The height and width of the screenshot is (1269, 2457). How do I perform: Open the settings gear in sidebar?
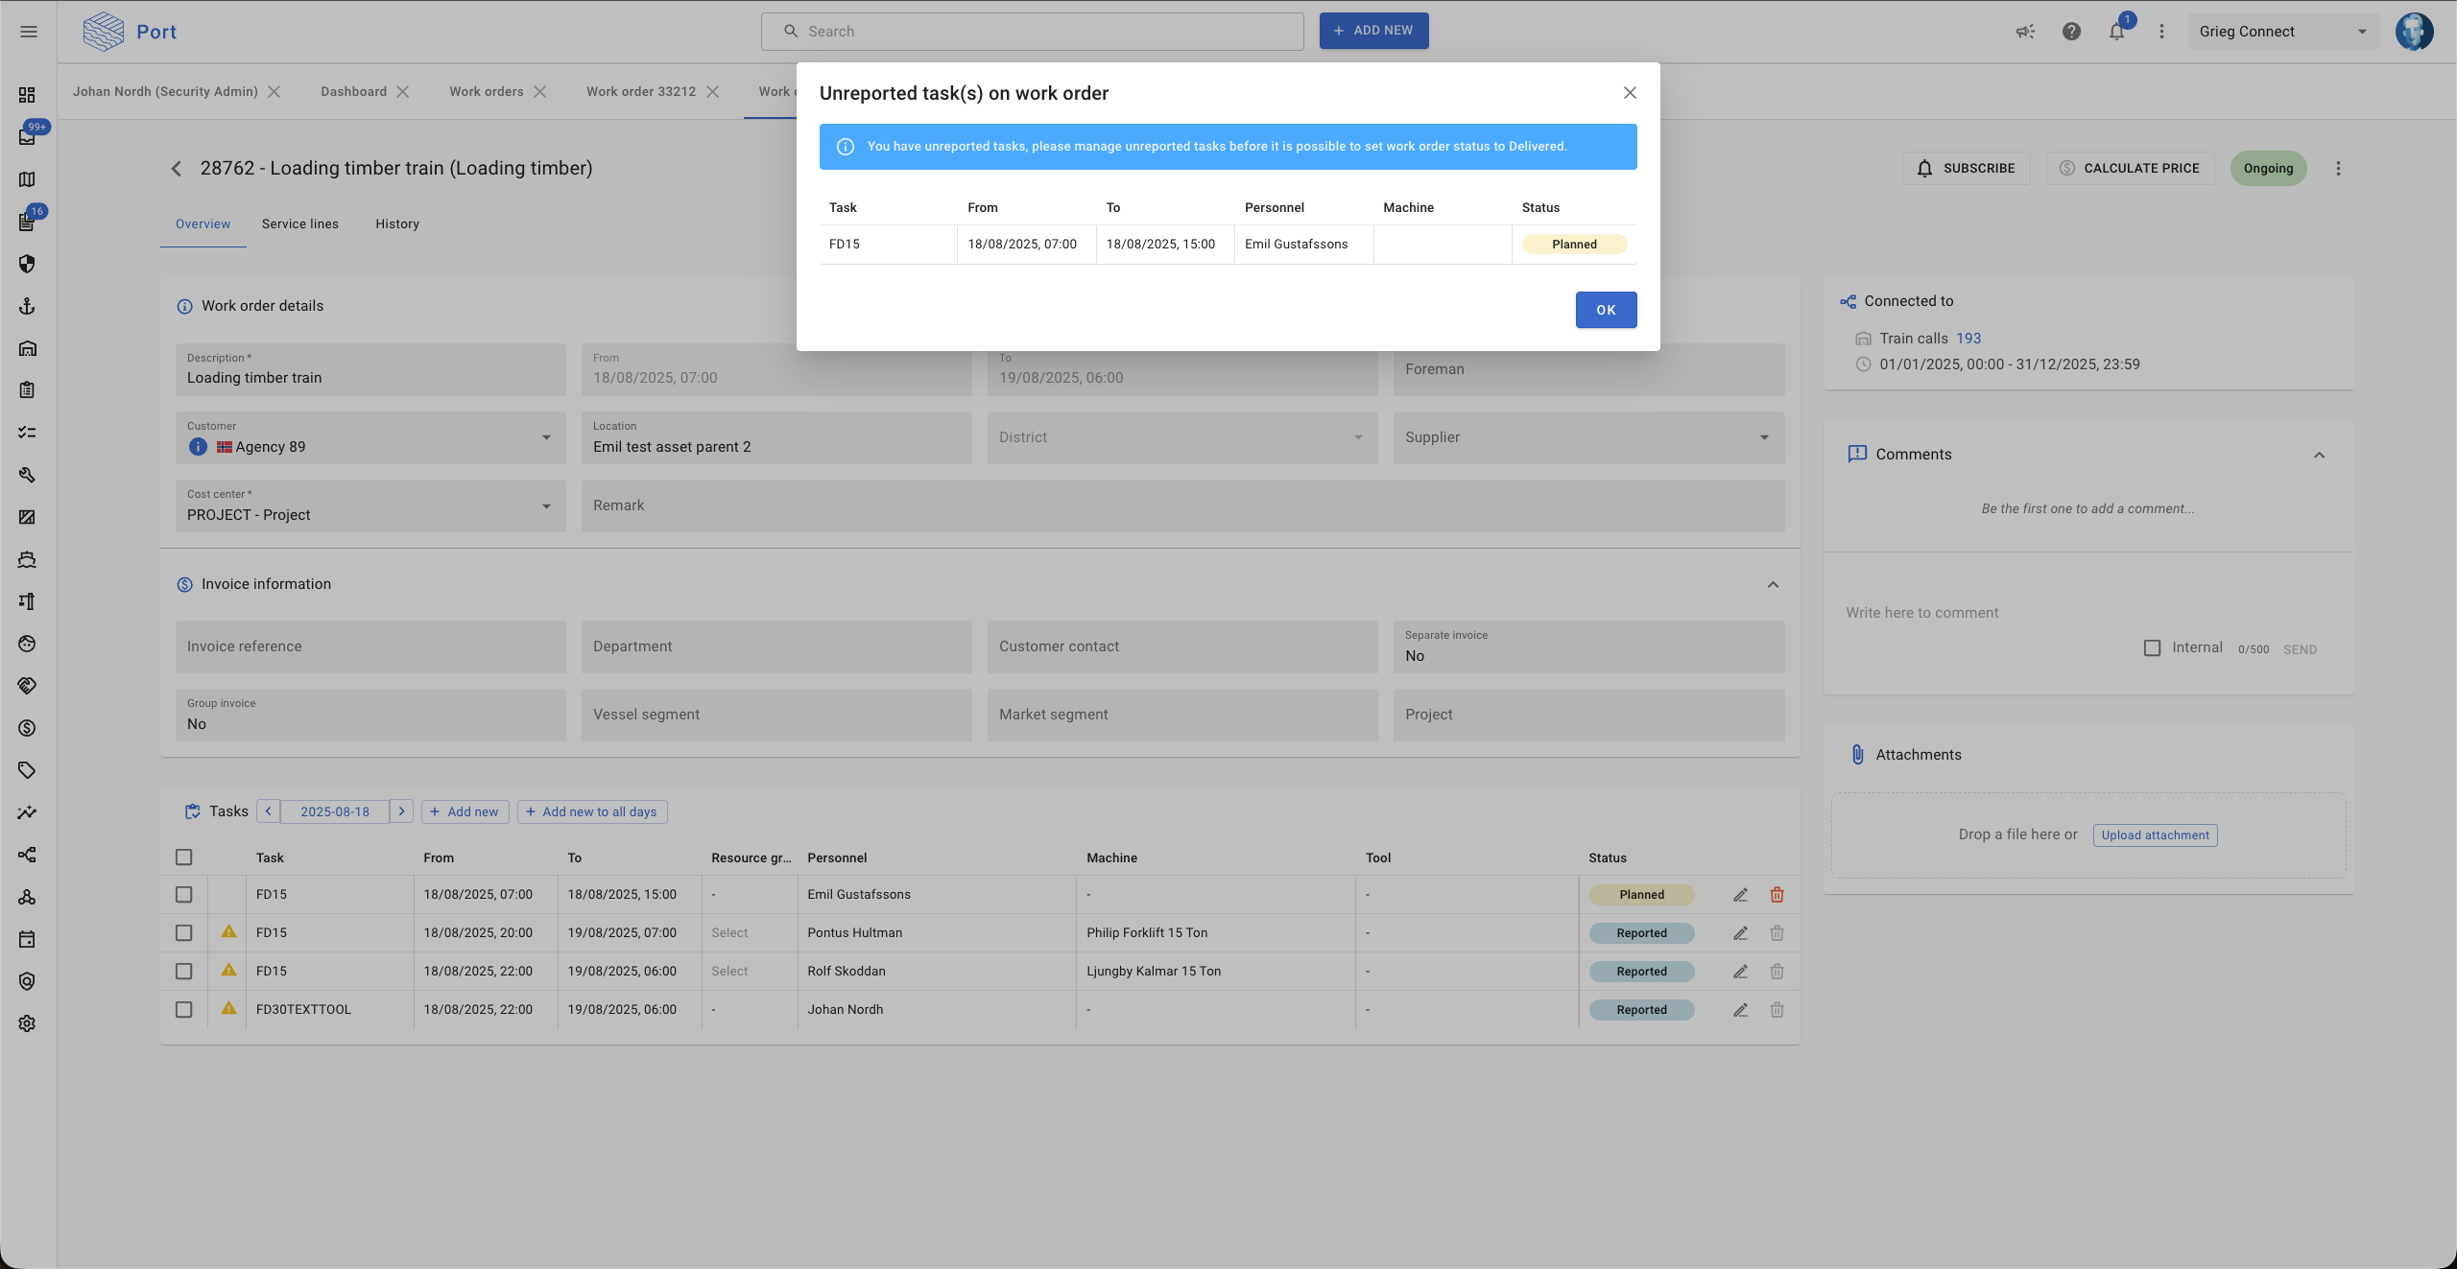[x=27, y=1023]
